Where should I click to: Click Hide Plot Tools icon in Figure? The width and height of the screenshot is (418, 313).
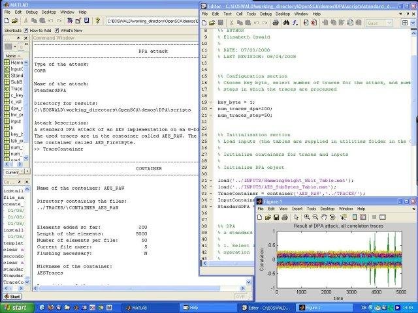(x=374, y=217)
